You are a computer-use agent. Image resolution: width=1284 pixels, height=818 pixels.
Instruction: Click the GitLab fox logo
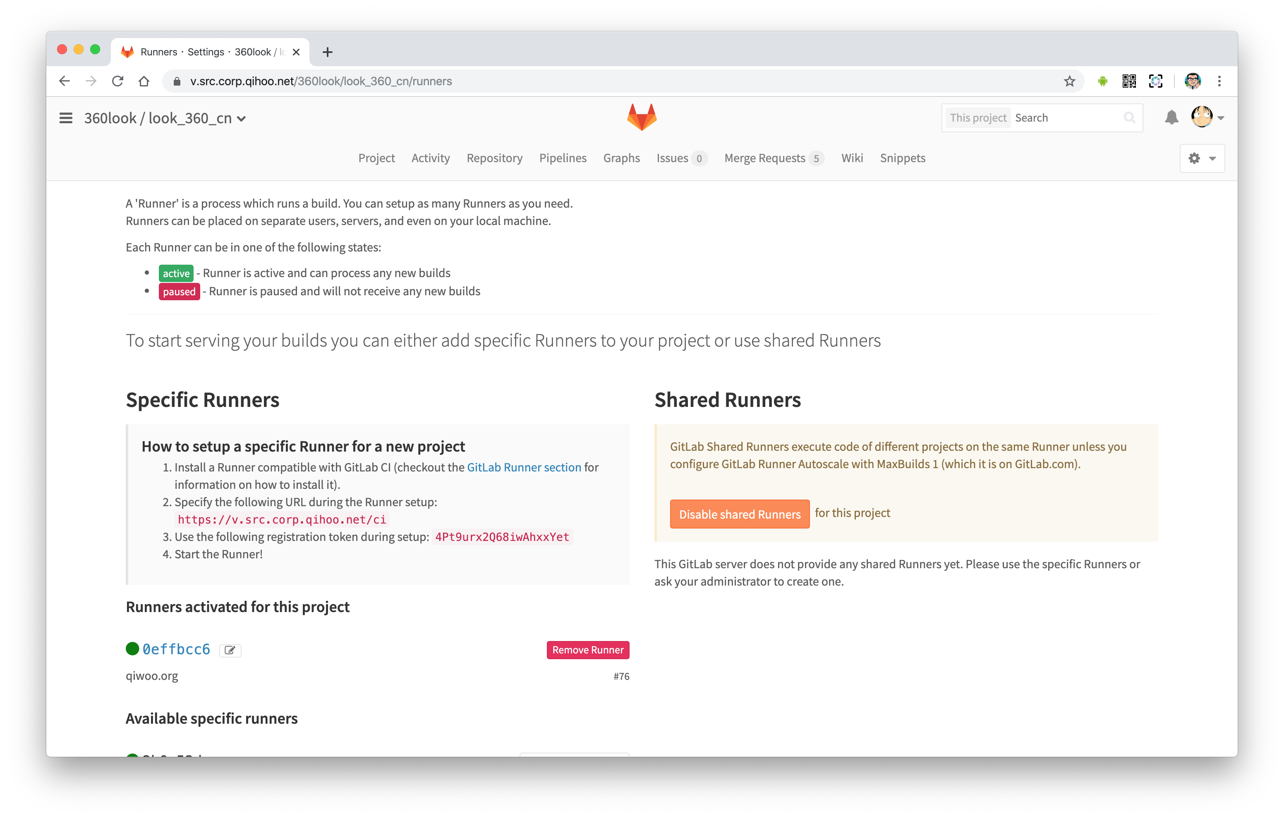tap(642, 117)
